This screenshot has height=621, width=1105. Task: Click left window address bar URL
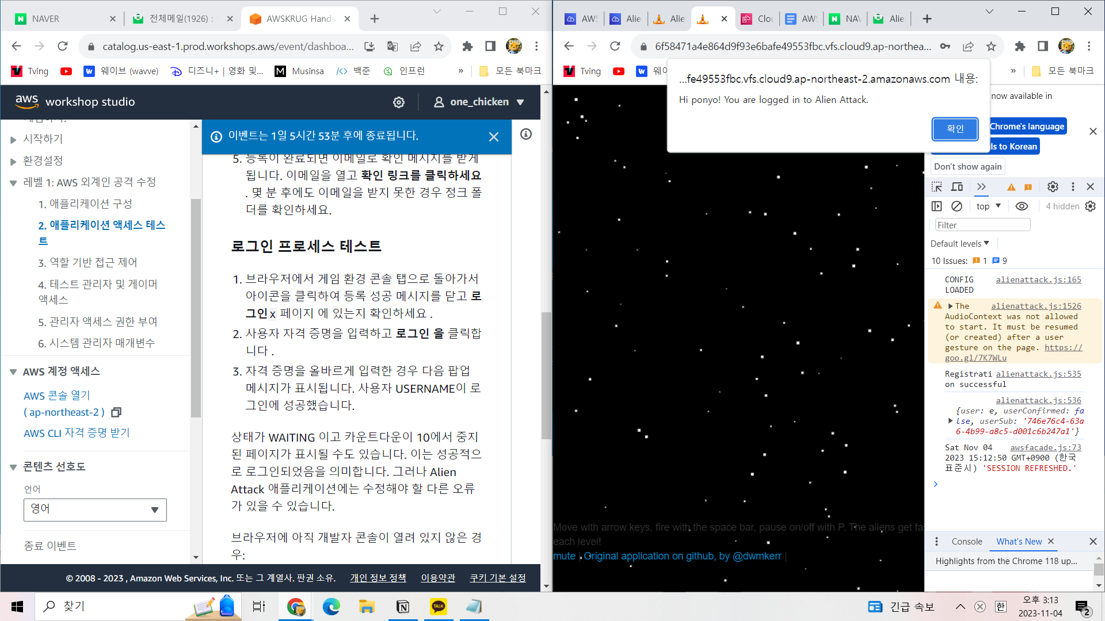[x=228, y=46]
